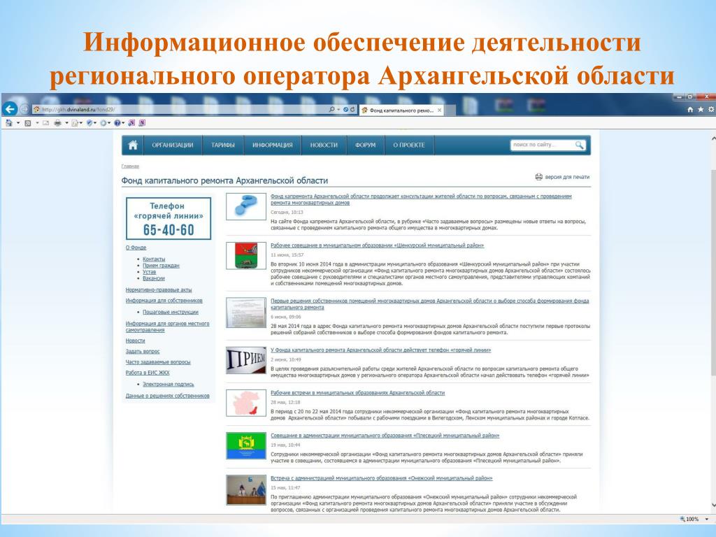Click the Главная breadcrumb link
The height and width of the screenshot is (537, 716).
pyautogui.click(x=130, y=166)
